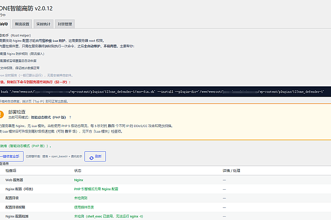
Task: Click the red copy-command instruction line
Action: coord(35,82)
